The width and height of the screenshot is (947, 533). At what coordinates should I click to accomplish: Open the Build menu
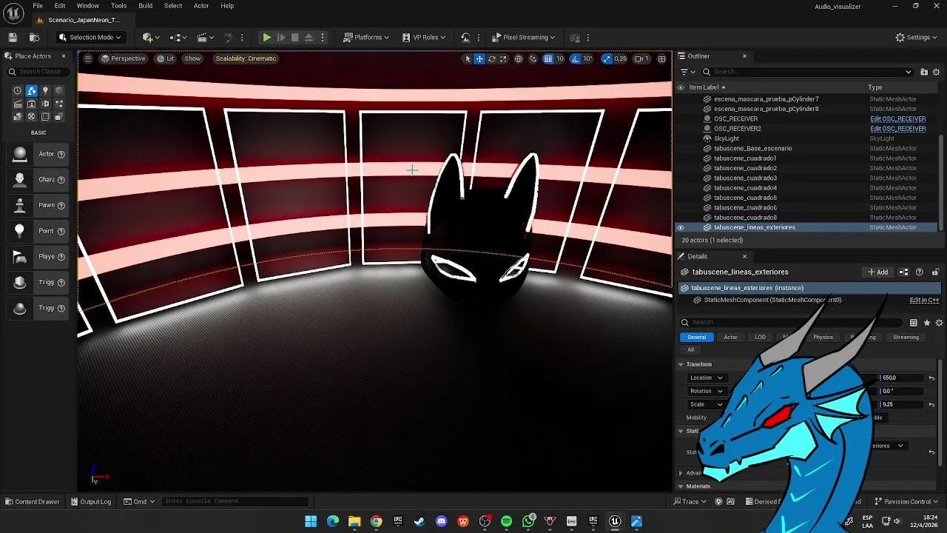(146, 6)
